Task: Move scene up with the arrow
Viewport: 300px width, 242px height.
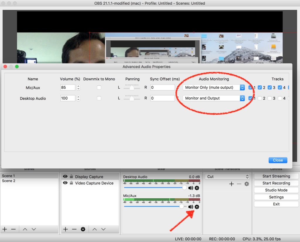Action: 25,229
